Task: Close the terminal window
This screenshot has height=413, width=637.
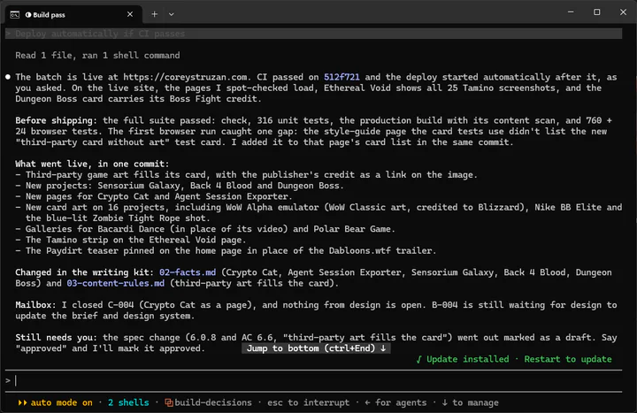Action: pyautogui.click(x=623, y=12)
